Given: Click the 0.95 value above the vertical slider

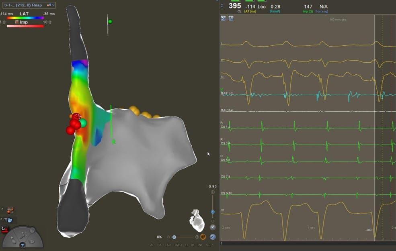Looking at the screenshot, I should (213, 186).
